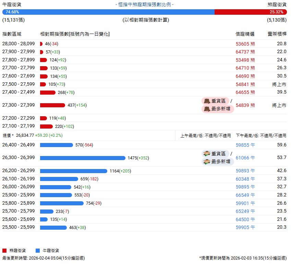The height and width of the screenshot is (264, 291).
Task: Open bull warrant link 59893 牛
Action: [x=245, y=171]
